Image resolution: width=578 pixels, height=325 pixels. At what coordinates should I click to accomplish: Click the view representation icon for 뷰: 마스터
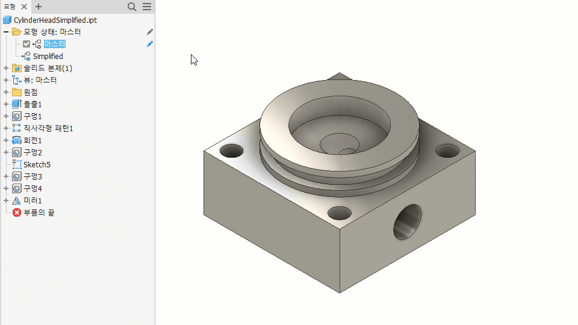(x=17, y=80)
